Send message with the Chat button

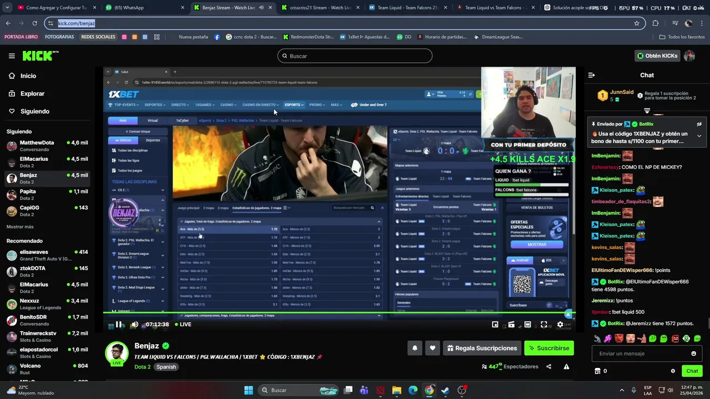pyautogui.click(x=692, y=371)
